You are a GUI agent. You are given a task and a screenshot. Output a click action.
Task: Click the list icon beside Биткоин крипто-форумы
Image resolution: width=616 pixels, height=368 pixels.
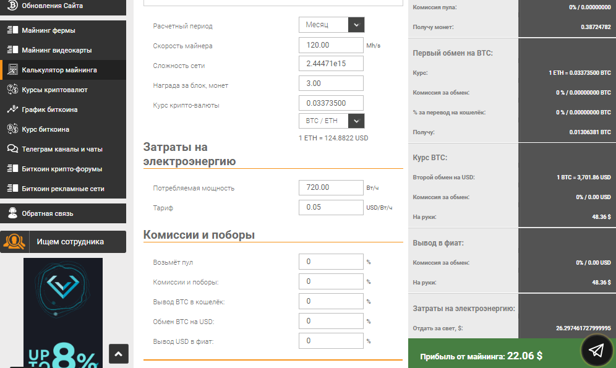(12, 168)
